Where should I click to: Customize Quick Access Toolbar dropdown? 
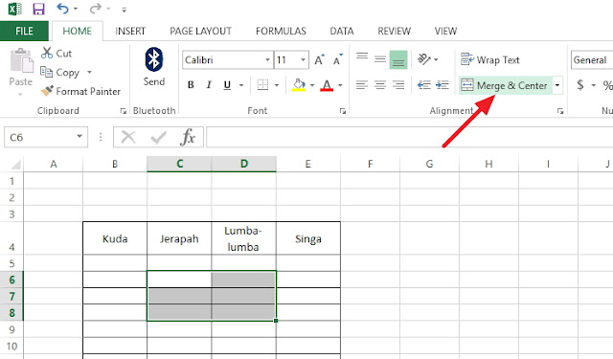tap(124, 10)
